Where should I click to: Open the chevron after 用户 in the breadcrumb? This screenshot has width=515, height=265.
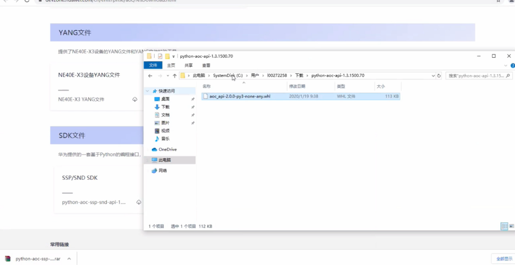point(263,75)
